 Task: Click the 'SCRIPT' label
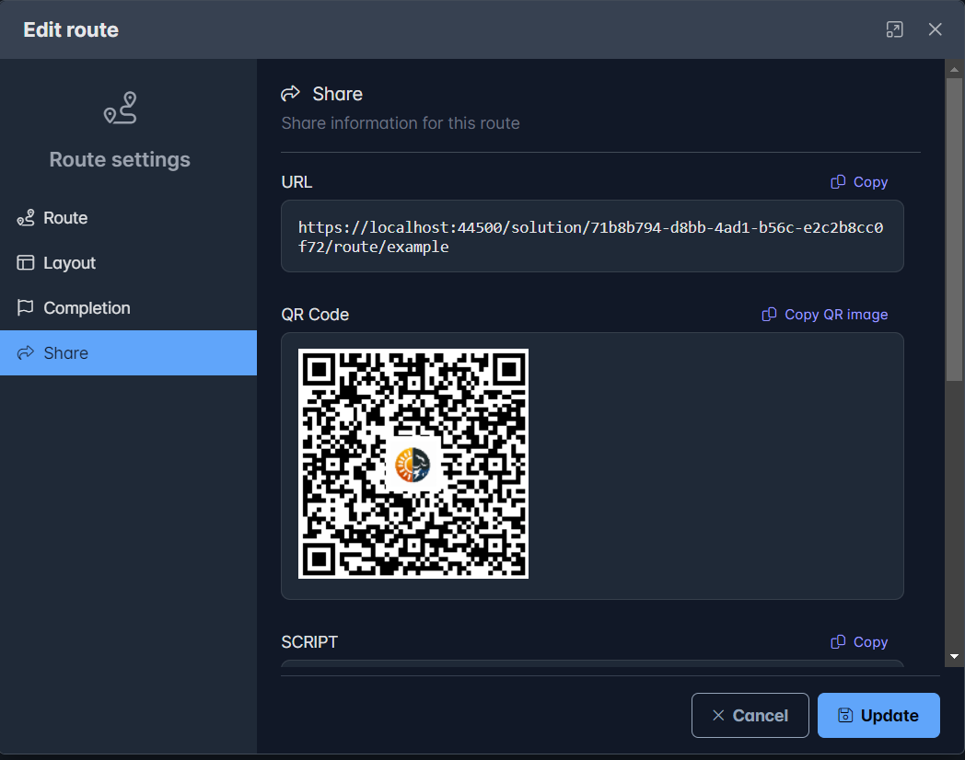click(309, 642)
